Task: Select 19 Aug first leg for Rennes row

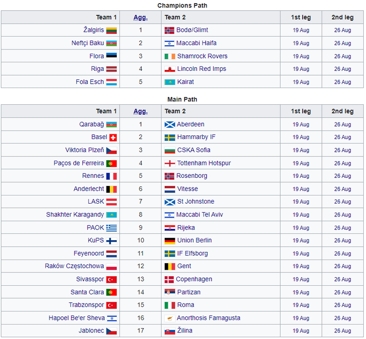Action: click(301, 176)
